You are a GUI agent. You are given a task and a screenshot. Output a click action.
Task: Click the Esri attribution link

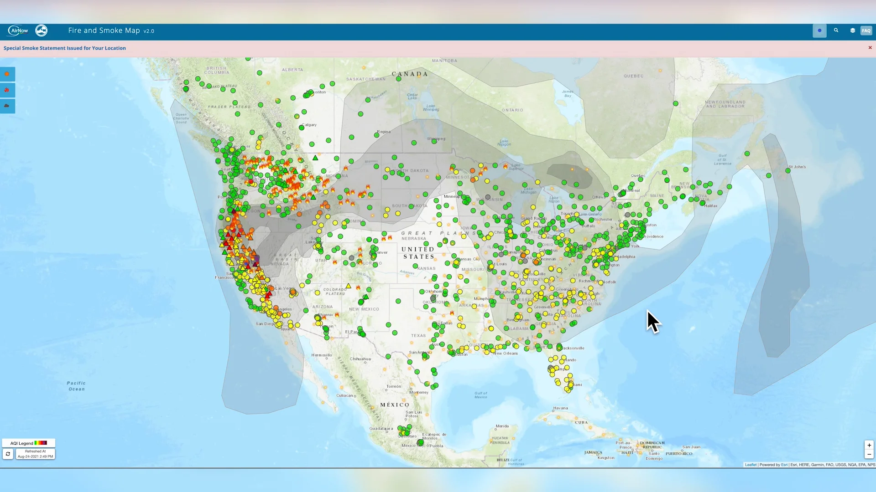785,465
